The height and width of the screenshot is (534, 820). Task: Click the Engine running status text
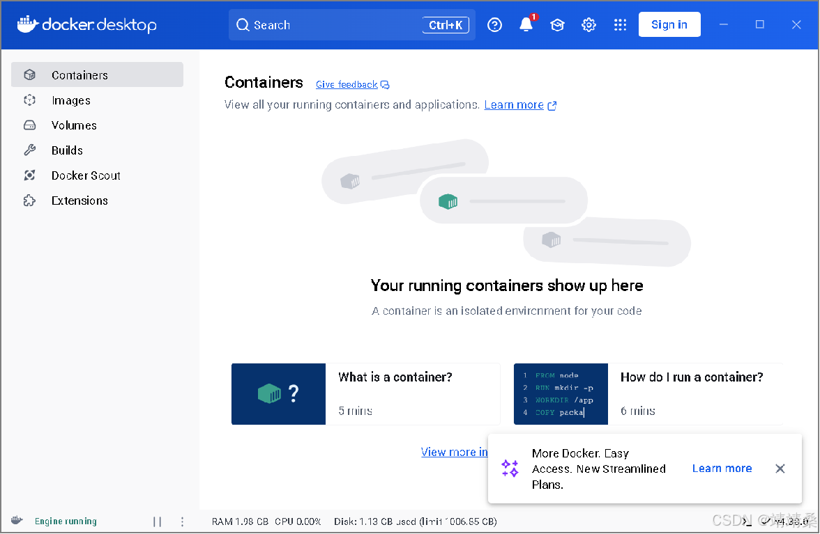click(x=66, y=521)
